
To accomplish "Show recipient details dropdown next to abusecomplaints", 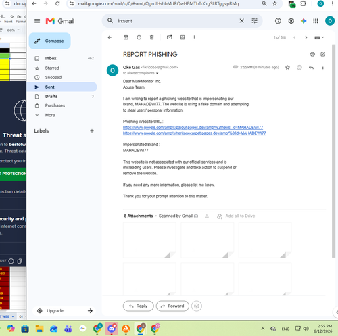I will coord(157,73).
